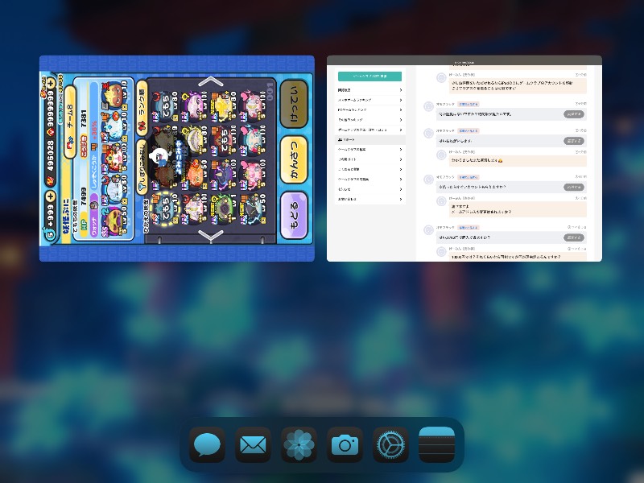Tap the plus button beside the +999 counter

point(51,196)
